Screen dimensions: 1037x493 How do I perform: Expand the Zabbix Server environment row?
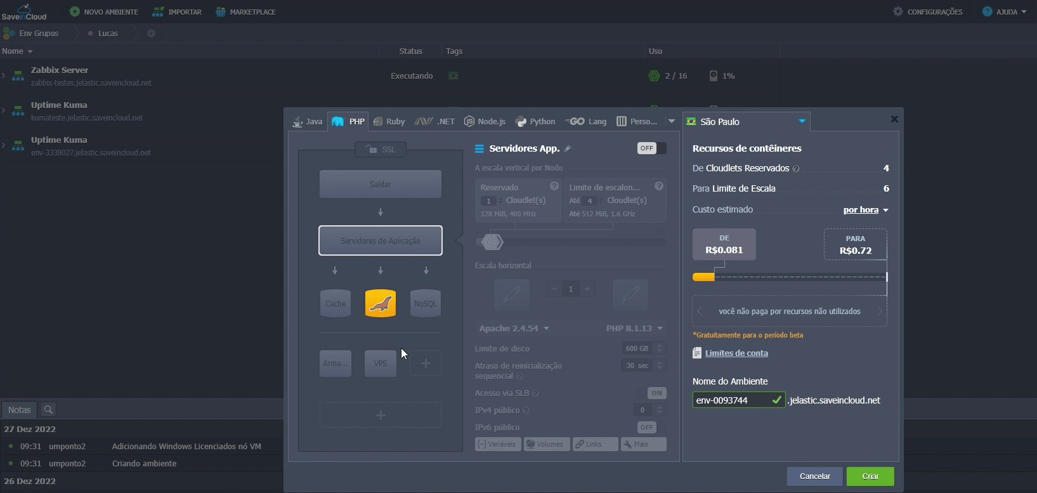coord(4,76)
